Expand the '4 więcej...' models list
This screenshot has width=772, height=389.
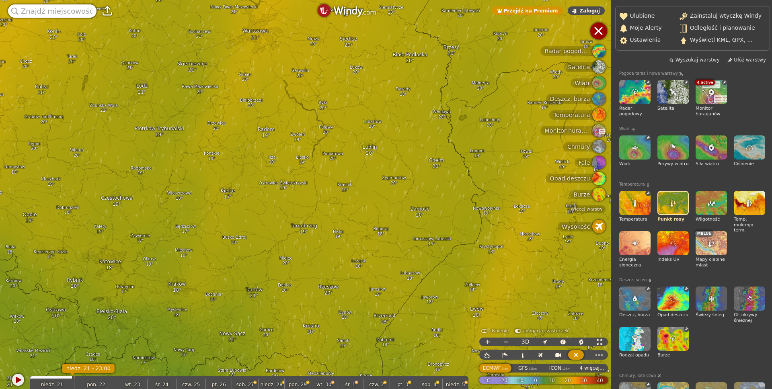coord(591,368)
